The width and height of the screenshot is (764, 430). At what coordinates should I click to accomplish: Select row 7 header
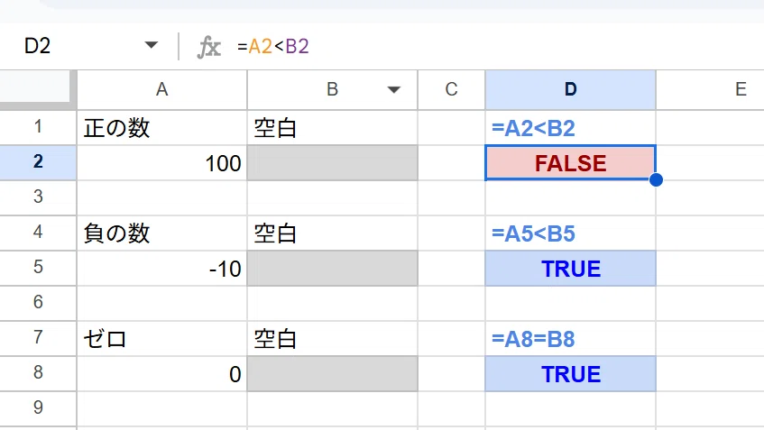click(38, 337)
